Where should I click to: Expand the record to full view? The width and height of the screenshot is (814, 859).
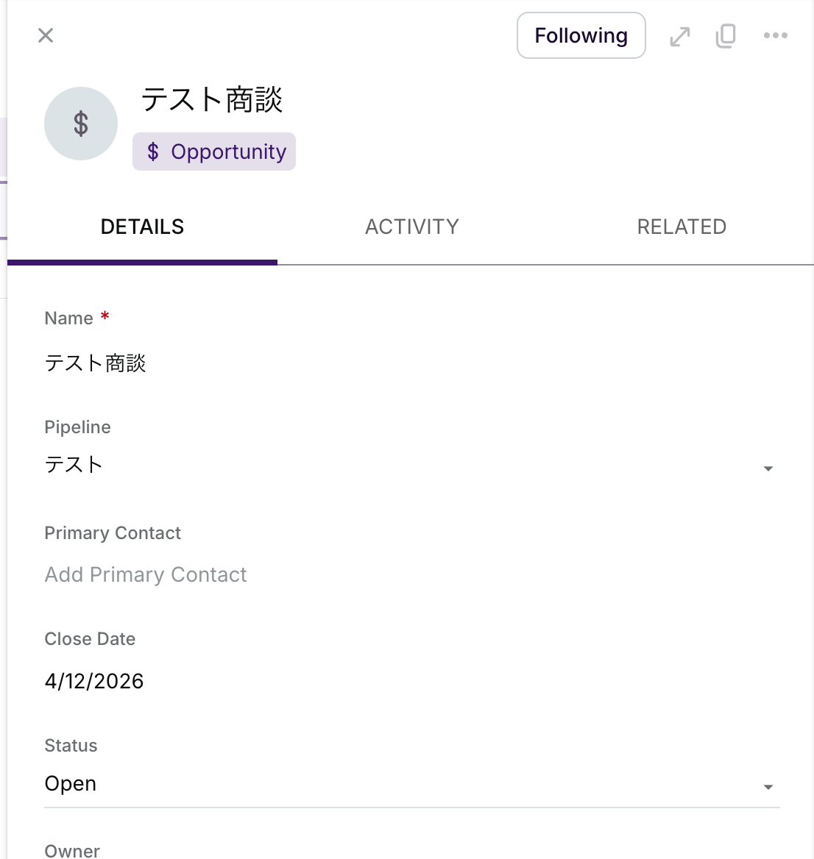point(680,36)
